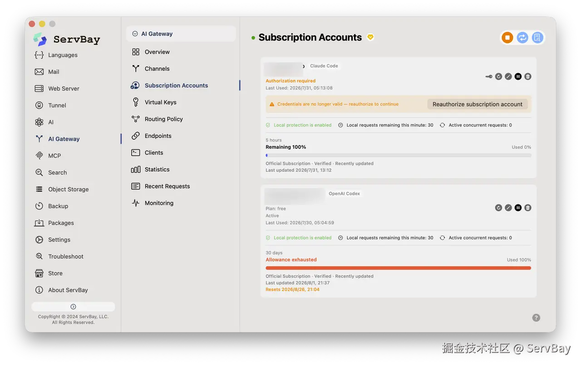Screen dimensions: 581x365
Task: Open the MCP section
Action: [54, 156]
